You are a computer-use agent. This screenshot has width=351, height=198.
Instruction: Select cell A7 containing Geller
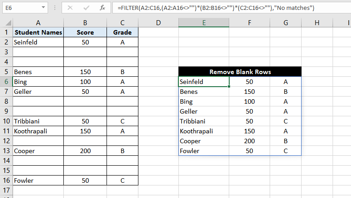coord(38,92)
